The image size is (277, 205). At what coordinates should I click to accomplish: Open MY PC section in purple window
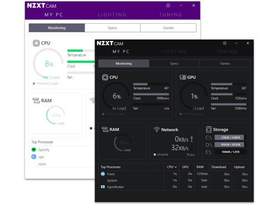(x=54, y=15)
